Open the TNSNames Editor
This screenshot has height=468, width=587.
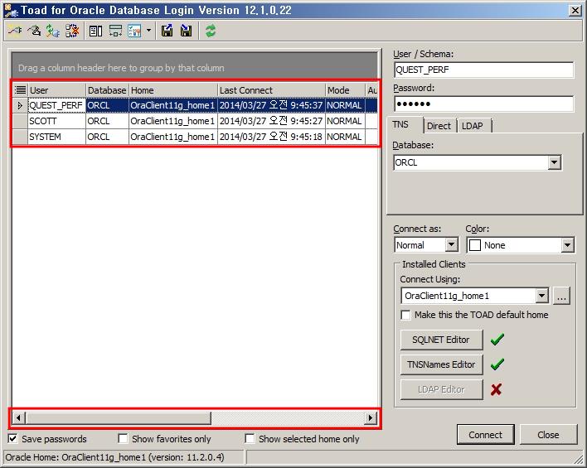(440, 364)
